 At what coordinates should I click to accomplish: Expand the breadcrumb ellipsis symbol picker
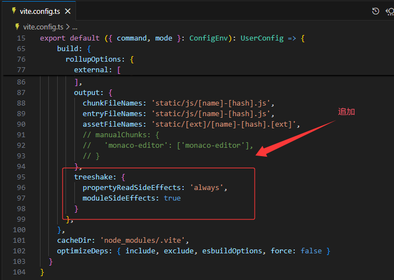[x=75, y=26]
